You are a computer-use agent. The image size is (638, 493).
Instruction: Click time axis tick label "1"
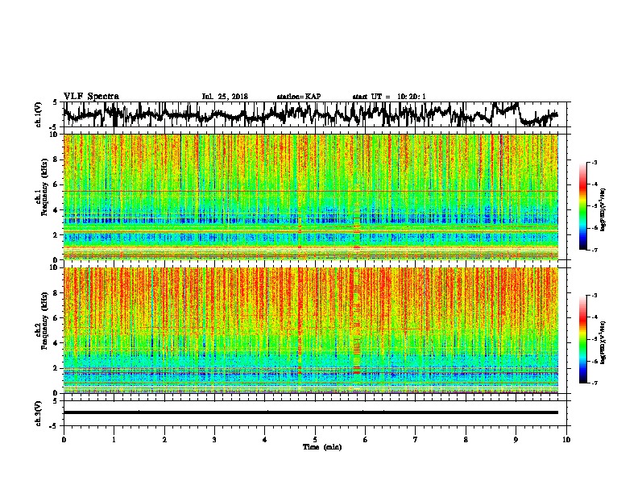(114, 440)
